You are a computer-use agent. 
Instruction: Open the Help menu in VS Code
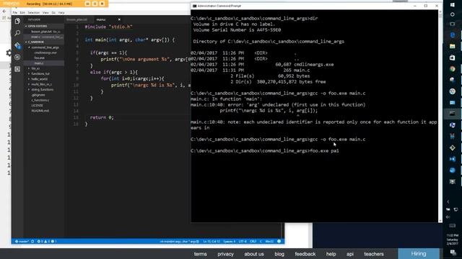61,13
